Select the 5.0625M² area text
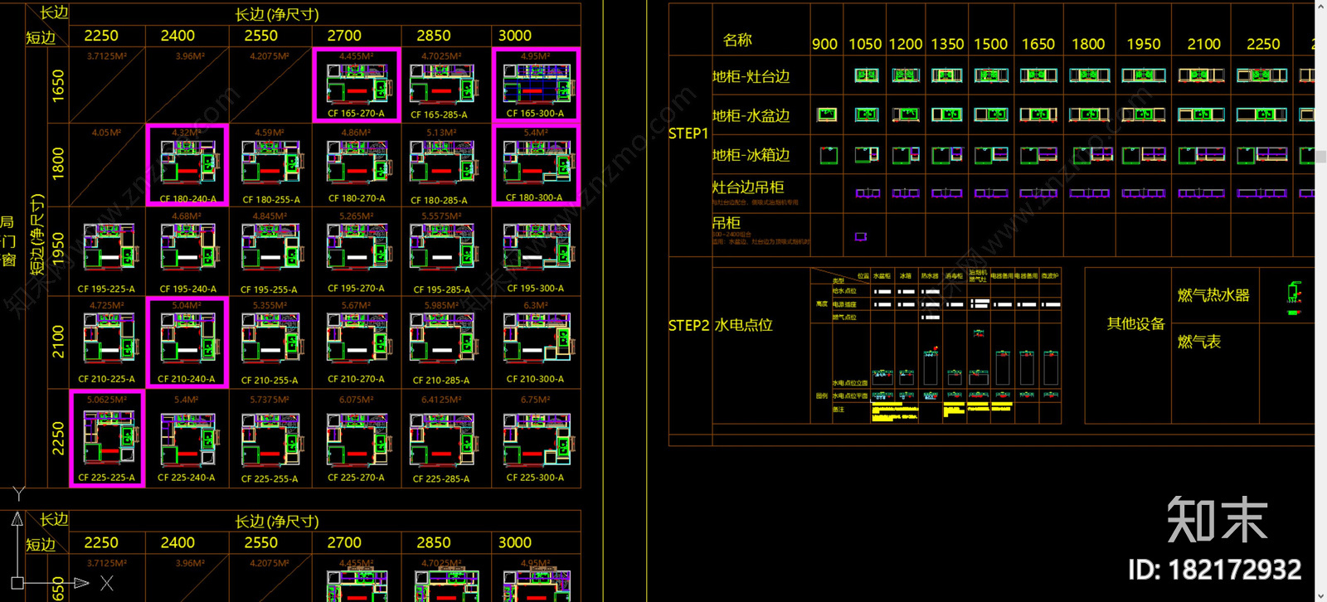This screenshot has height=602, width=1327. tap(107, 400)
